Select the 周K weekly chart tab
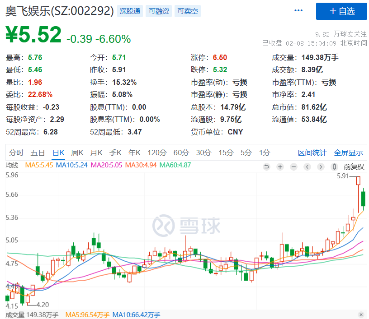 (x=77, y=153)
